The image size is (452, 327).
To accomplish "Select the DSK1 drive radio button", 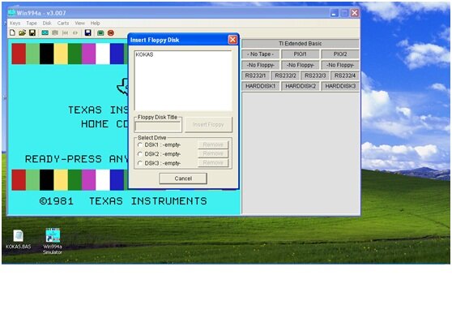I will tap(140, 144).
